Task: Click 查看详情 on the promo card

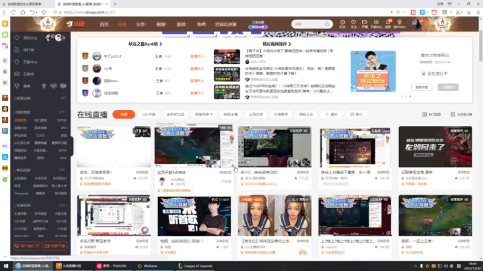Action: click(x=421, y=87)
